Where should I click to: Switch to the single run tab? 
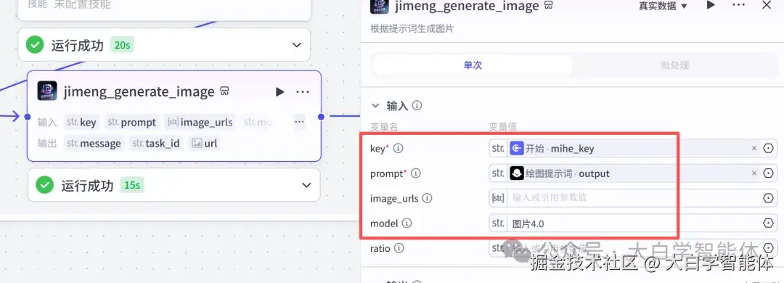click(x=473, y=65)
